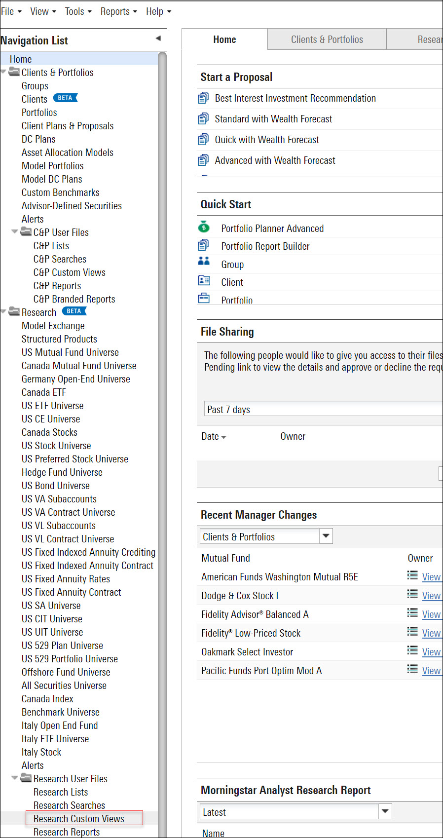The width and height of the screenshot is (443, 838).
Task: Select Research Lists under Research User Files
Action: 61,792
